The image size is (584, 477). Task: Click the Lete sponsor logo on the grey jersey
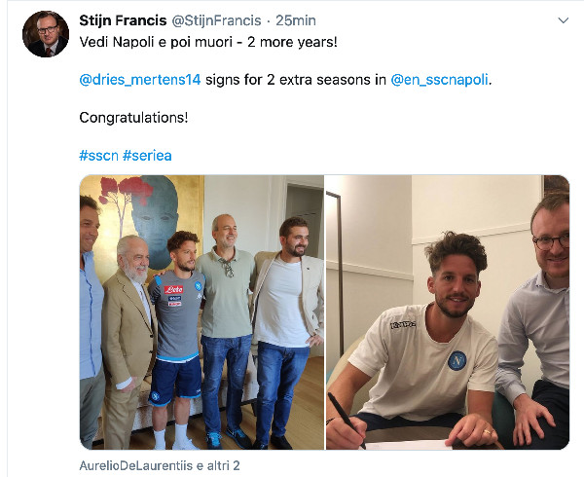pos(173,289)
